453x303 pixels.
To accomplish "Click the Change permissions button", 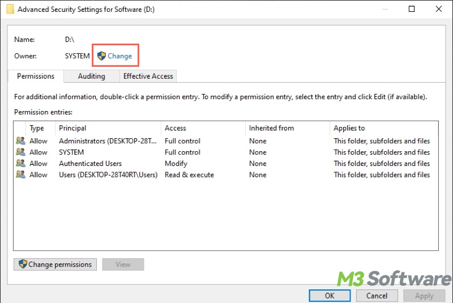I will (55, 264).
